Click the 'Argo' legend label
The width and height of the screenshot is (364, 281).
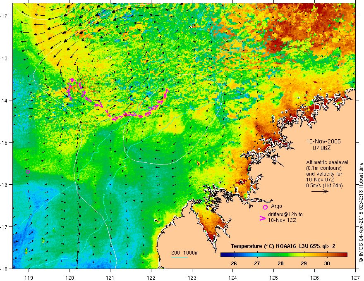[276, 206]
